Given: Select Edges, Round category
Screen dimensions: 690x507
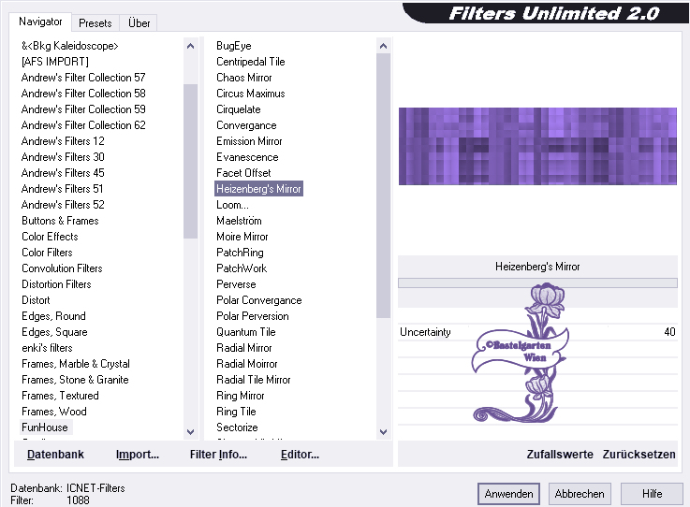Looking at the screenshot, I should coord(53,316).
